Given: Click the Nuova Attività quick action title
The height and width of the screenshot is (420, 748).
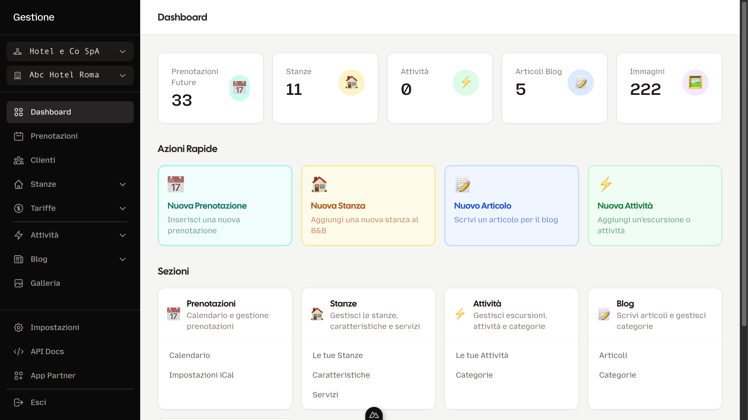Looking at the screenshot, I should coord(625,206).
